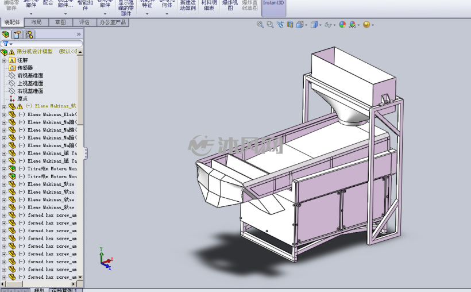Click the Previous View icon
Screen dimensions: 471x292
click(x=280, y=25)
